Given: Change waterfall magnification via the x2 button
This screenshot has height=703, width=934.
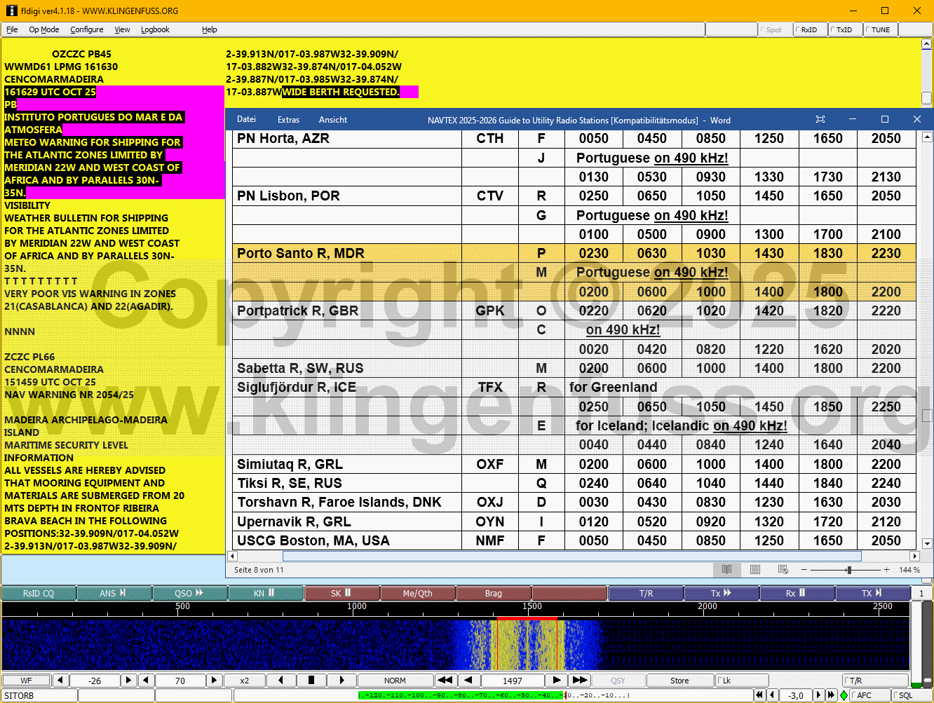Looking at the screenshot, I should (x=244, y=680).
